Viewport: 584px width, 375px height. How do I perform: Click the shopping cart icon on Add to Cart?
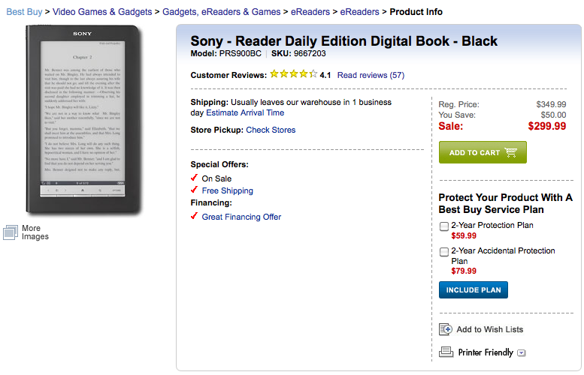(511, 152)
